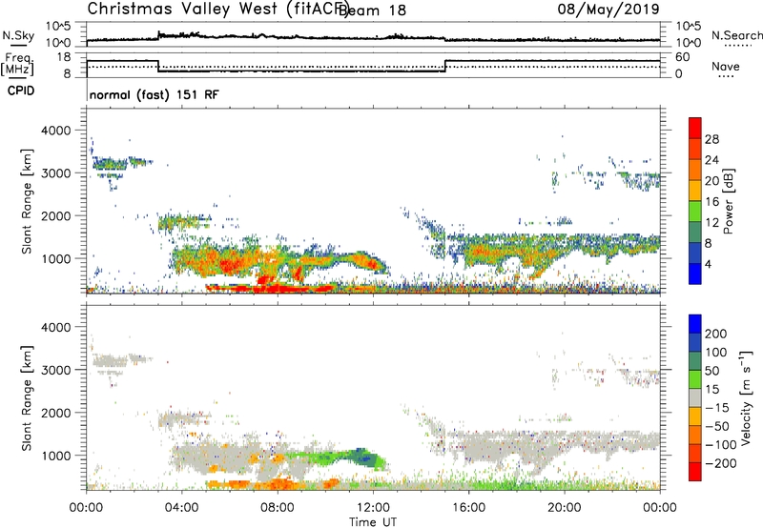The height and width of the screenshot is (528, 763).
Task: Click the green 12-16 dB Power colorbar segment
Action: [695, 212]
